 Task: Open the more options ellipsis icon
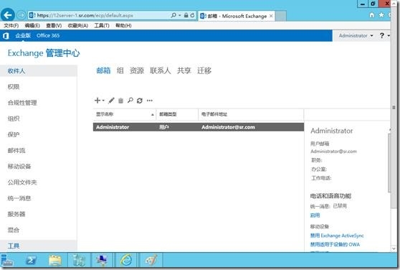pos(150,101)
